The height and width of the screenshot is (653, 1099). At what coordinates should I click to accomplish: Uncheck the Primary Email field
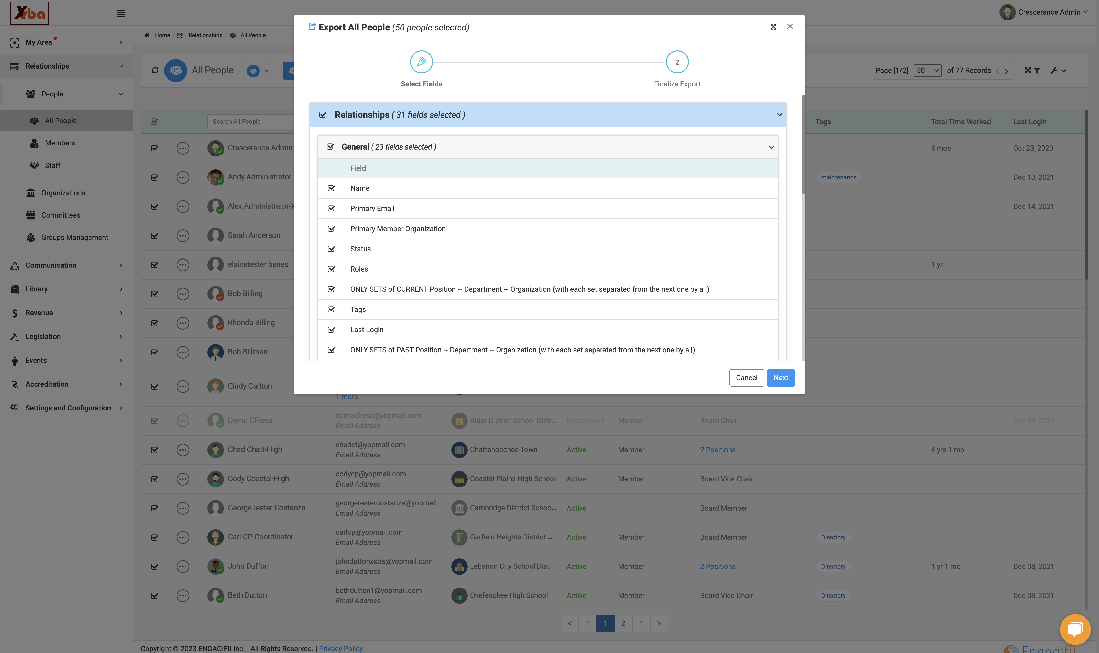(332, 209)
